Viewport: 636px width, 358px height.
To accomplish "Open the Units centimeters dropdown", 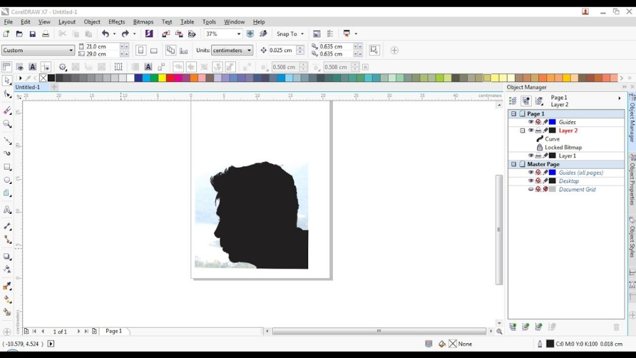I will (232, 50).
